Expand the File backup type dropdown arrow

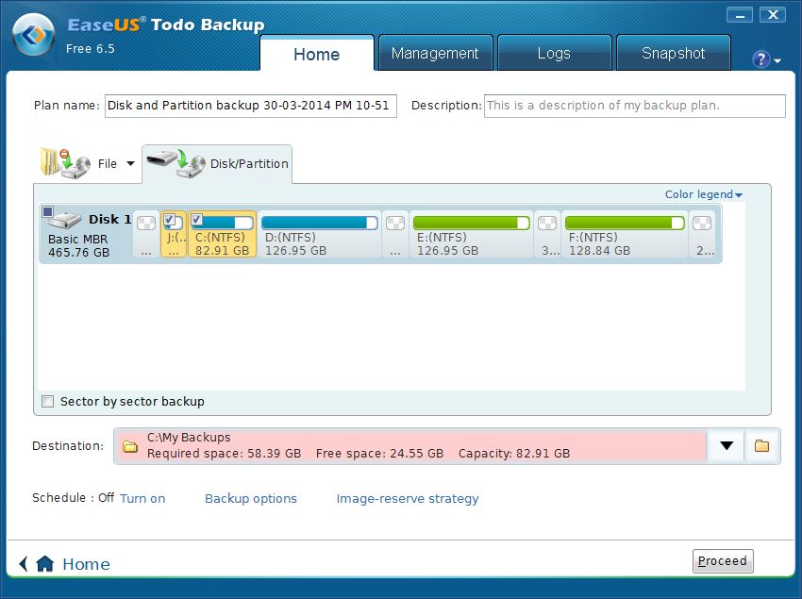pos(130,164)
